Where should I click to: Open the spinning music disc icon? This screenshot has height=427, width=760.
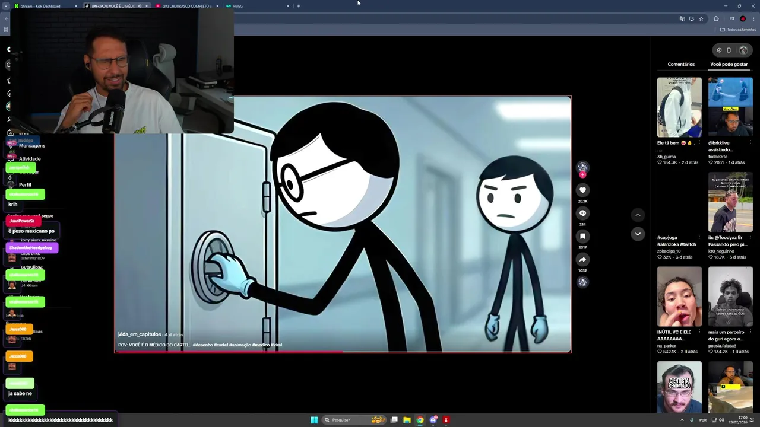[x=582, y=282]
